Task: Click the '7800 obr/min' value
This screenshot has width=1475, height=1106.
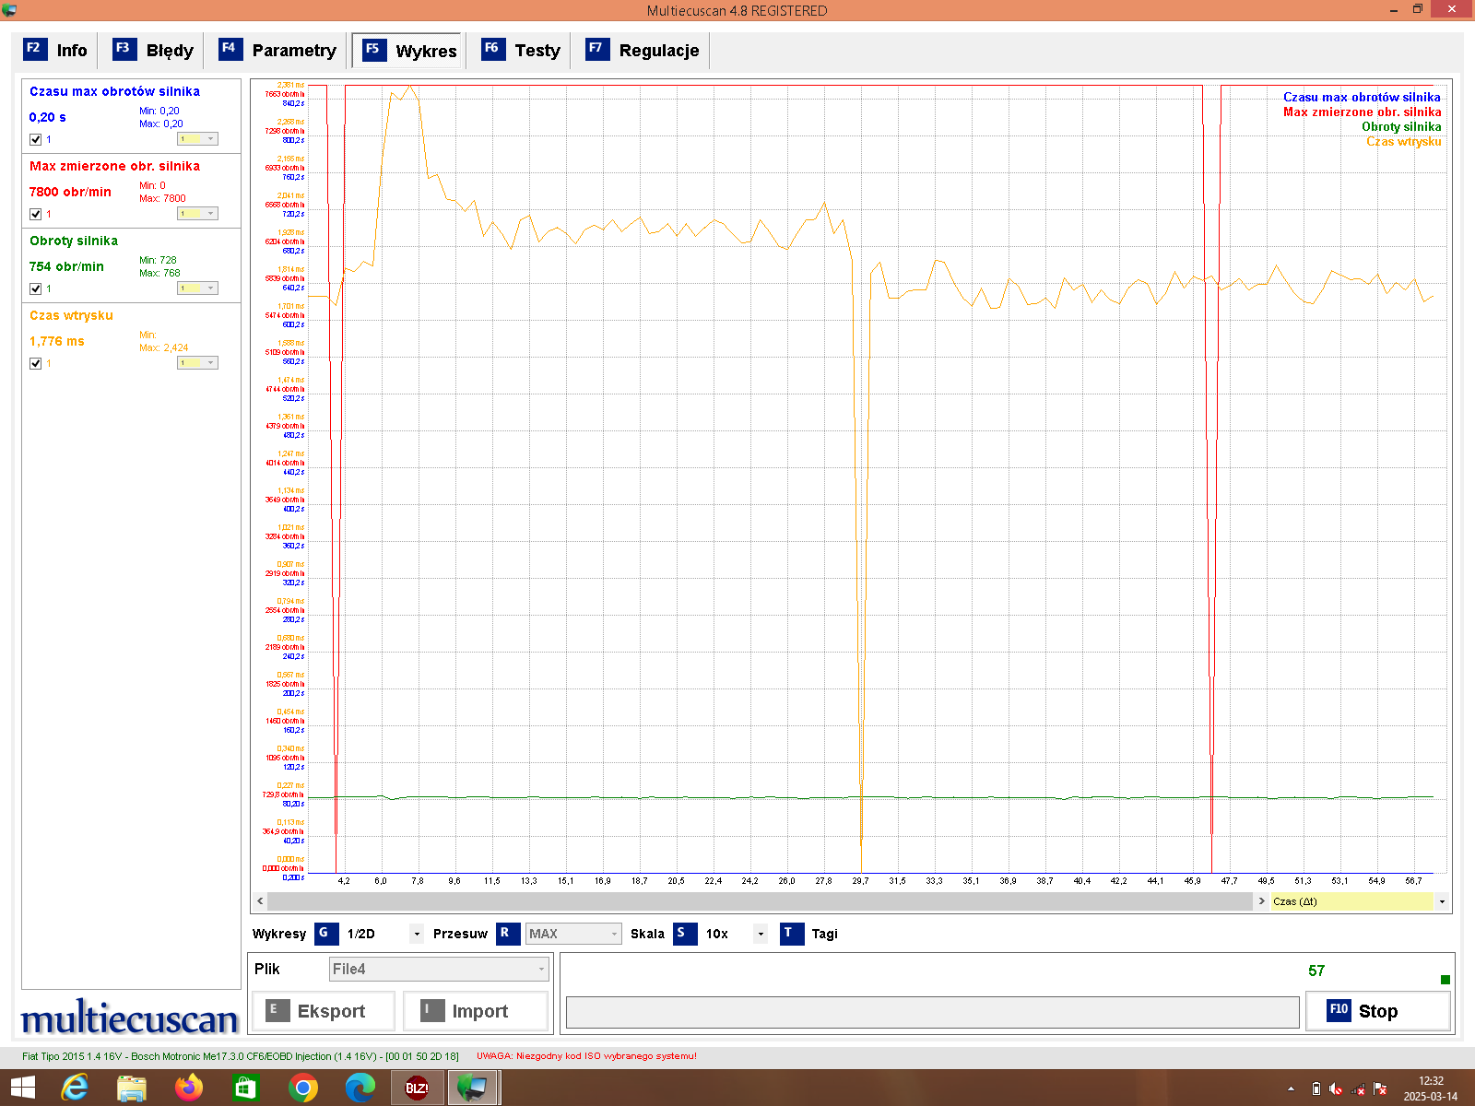Action: tap(70, 192)
